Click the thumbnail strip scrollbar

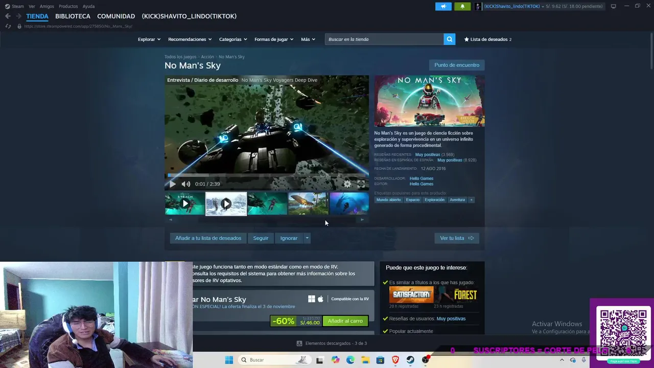coord(266,220)
